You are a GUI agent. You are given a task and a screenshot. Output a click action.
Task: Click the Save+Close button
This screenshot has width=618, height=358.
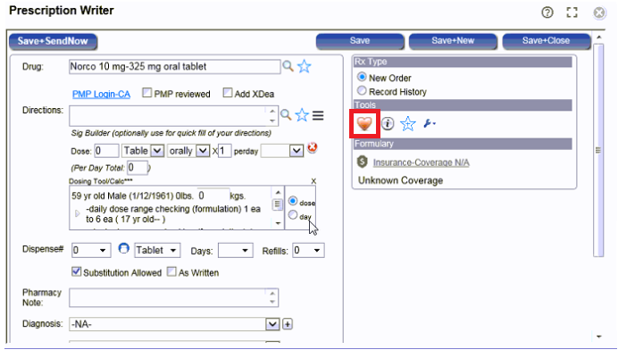coord(545,41)
